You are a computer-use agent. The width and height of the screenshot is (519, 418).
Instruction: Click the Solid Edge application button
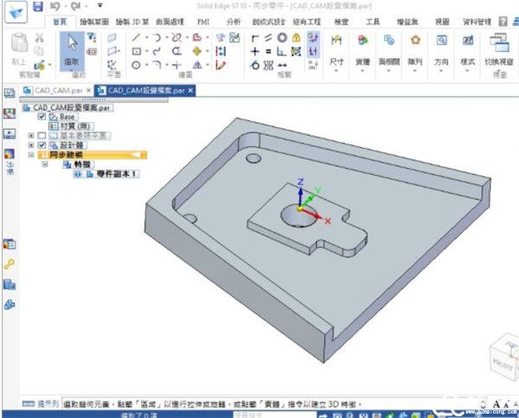pos(13,10)
